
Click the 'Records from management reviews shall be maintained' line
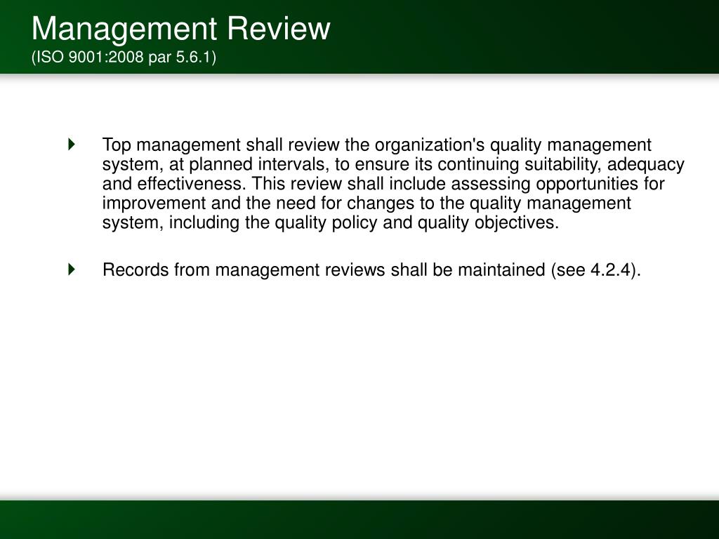click(x=371, y=270)
